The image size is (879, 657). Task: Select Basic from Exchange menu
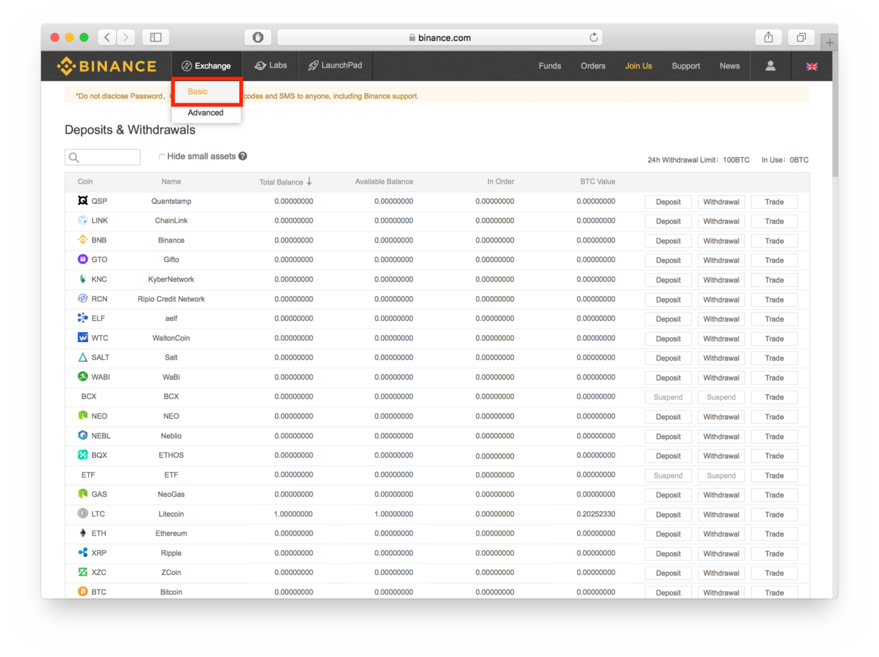[x=207, y=92]
